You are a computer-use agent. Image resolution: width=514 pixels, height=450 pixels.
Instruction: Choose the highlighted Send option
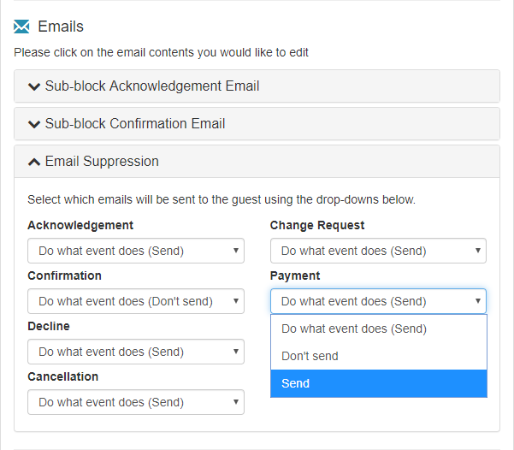coord(379,383)
